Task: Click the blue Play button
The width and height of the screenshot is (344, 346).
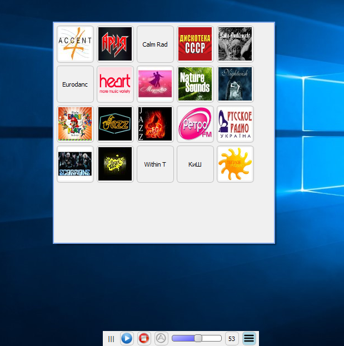Action: pos(127,338)
